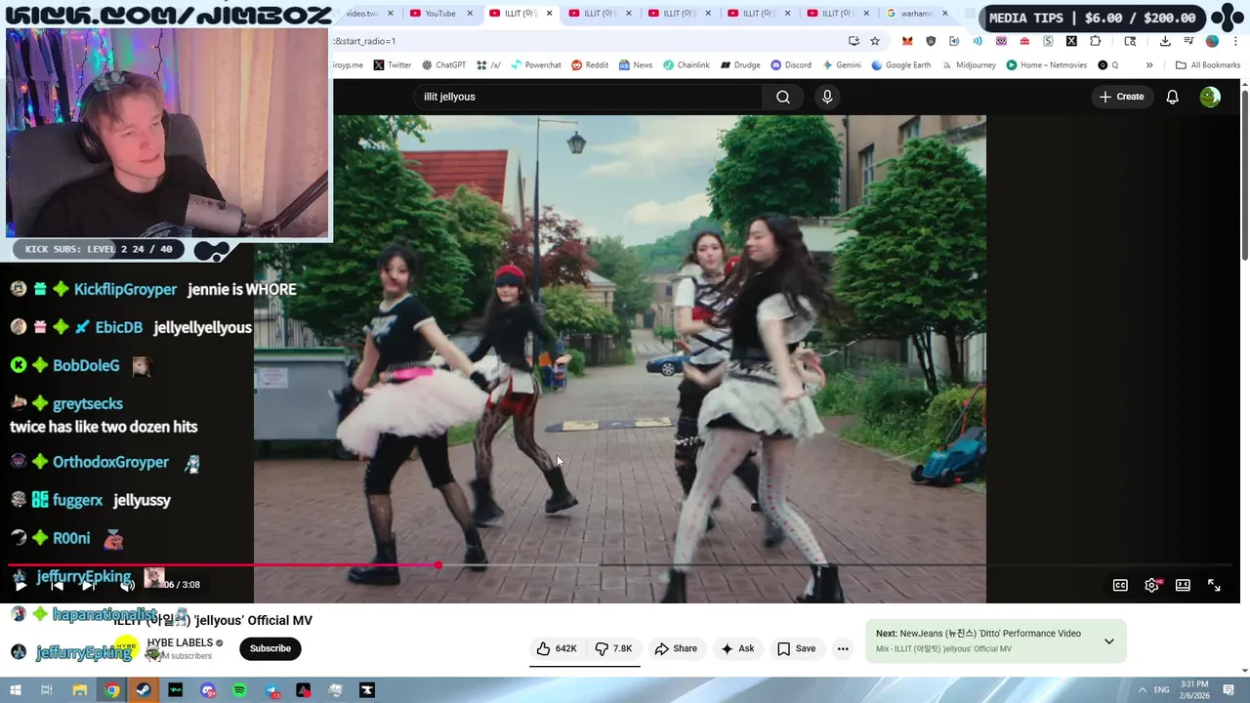Open the ChatGPT bookmark
Image resolution: width=1250 pixels, height=703 pixels.
click(443, 65)
